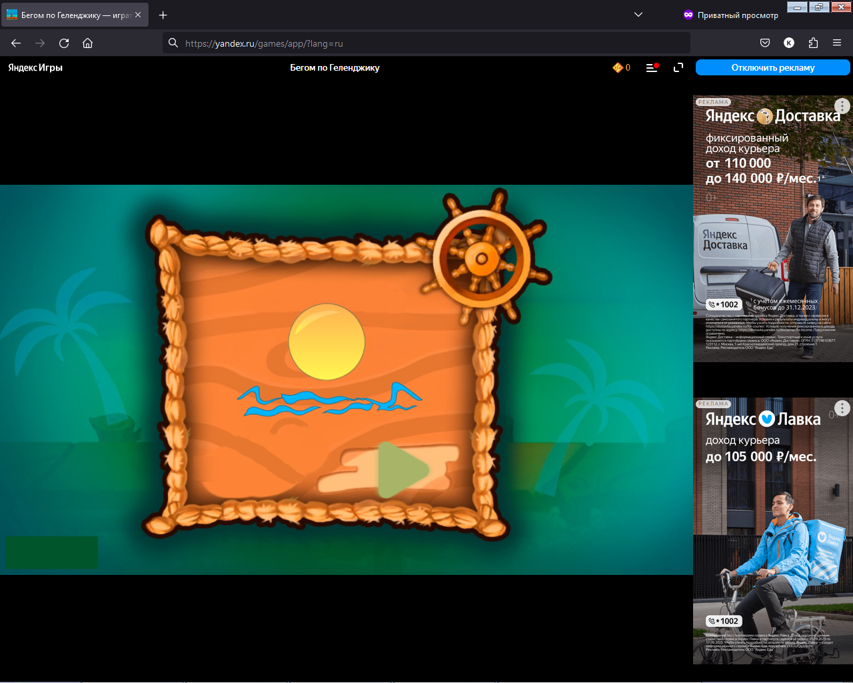Image resolution: width=853 pixels, height=683 pixels.
Task: Restore down the browser window
Action: 818,7
